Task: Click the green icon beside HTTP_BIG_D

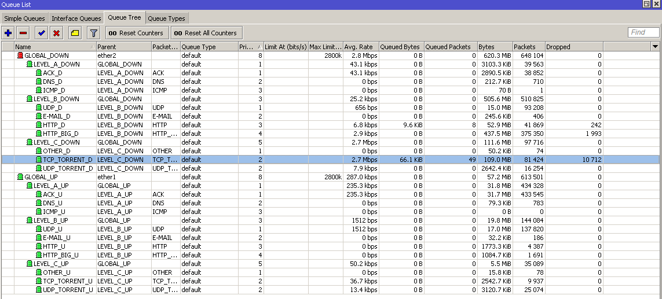Action: click(39, 134)
